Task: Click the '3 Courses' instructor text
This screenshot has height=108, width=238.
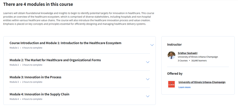Action: [x=182, y=61]
